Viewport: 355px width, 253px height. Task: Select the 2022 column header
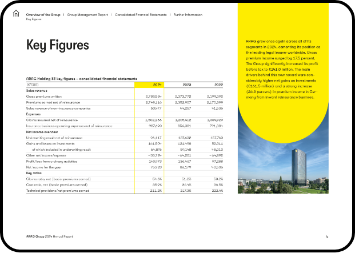click(215, 85)
